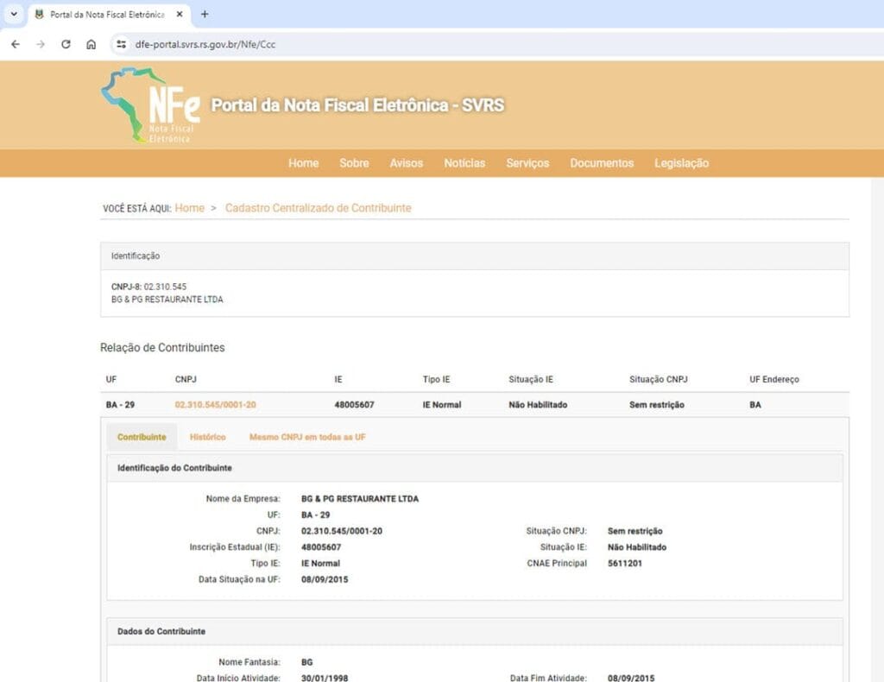The height and width of the screenshot is (682, 884).
Task: Switch to the Histórico tab
Action: [207, 437]
